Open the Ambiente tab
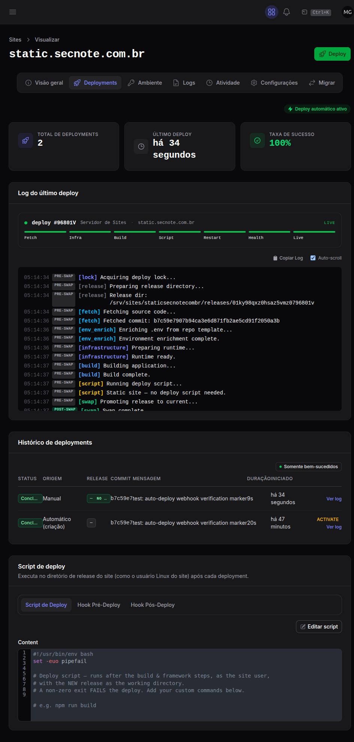Screen dimensions: 354x742 (x=145, y=83)
